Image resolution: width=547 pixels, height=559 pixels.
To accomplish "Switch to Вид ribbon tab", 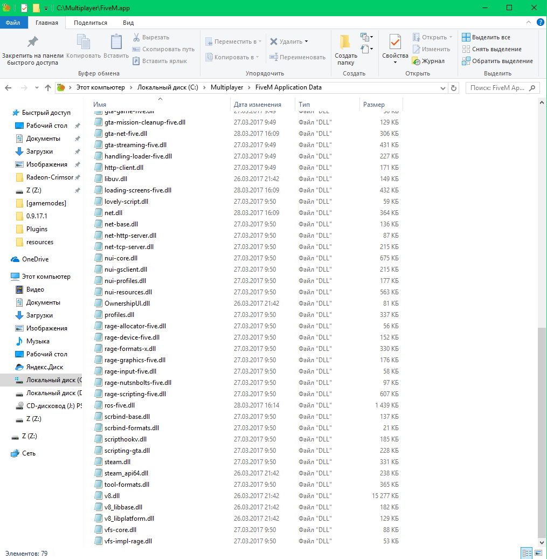I will (128, 23).
